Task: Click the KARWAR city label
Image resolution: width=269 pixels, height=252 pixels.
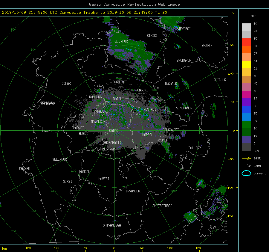Action: tap(25, 168)
